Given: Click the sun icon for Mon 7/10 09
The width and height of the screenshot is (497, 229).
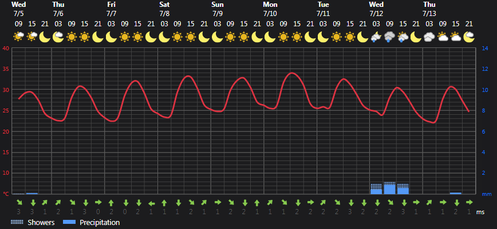Looking at the screenshot, I should pyautogui.click(x=283, y=37).
